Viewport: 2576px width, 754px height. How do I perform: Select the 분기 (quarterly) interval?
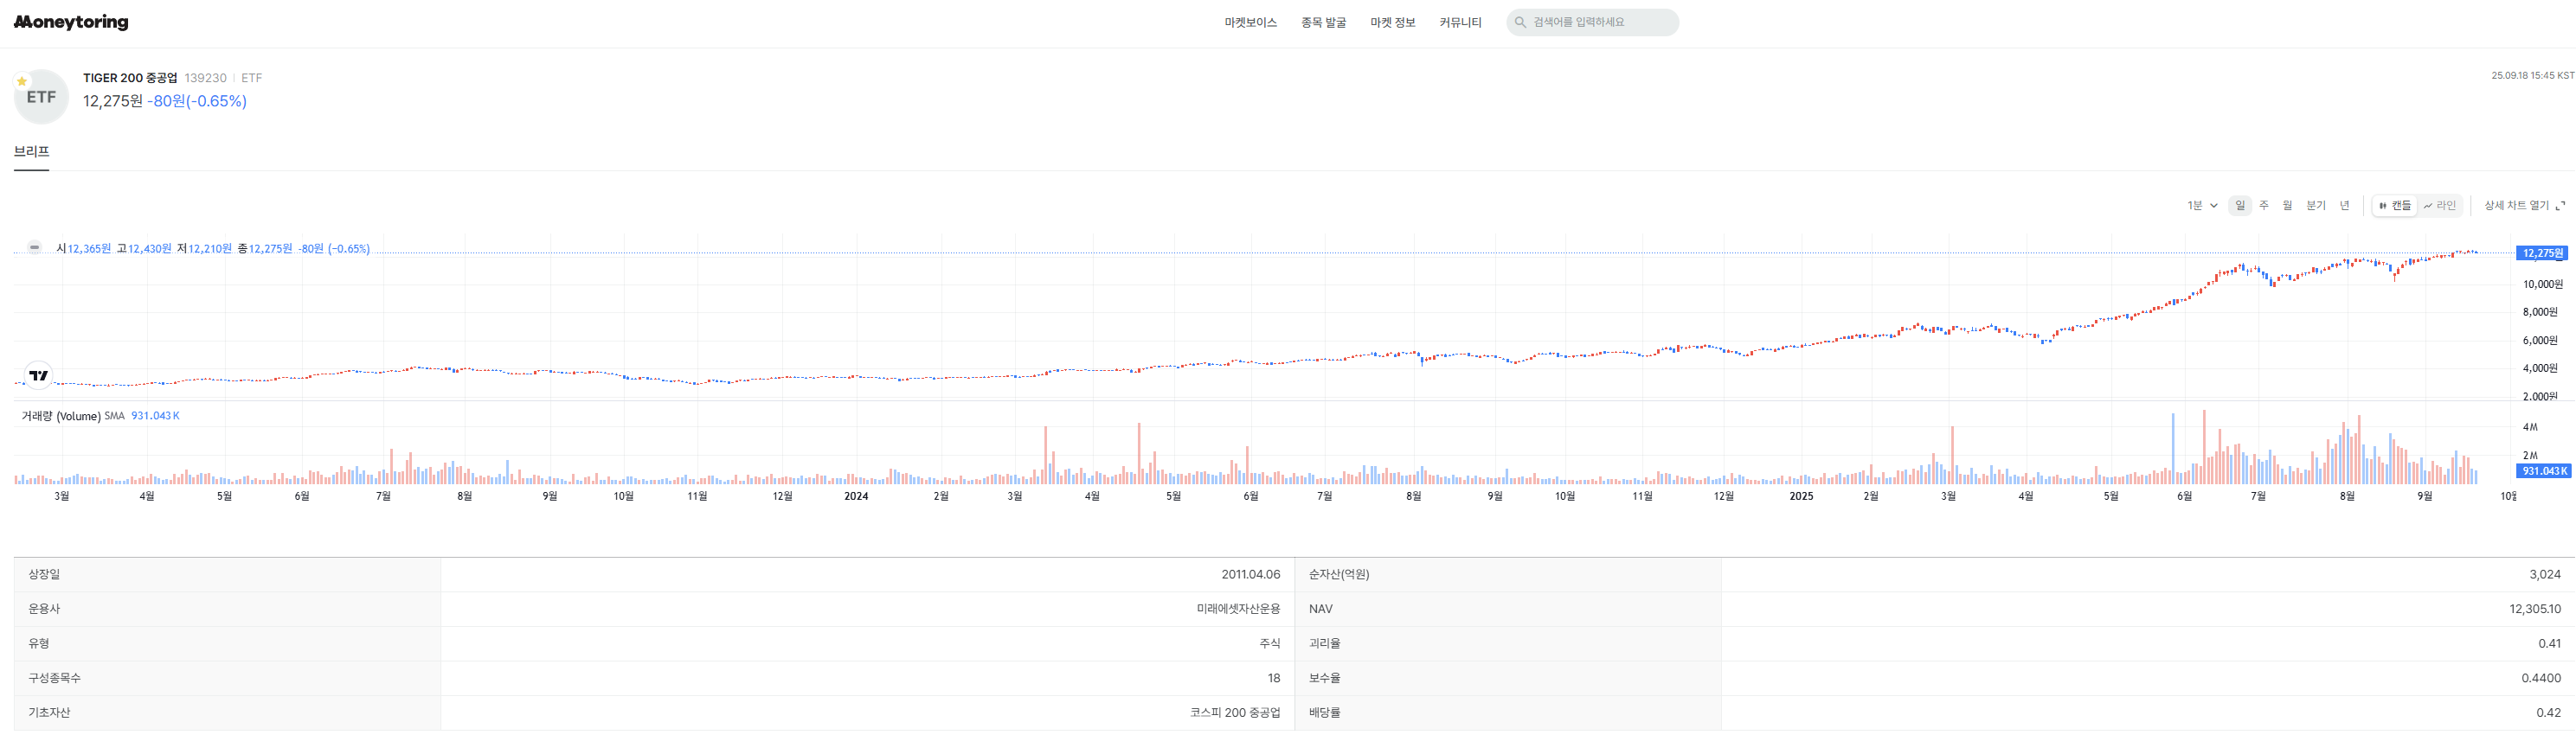2316,206
